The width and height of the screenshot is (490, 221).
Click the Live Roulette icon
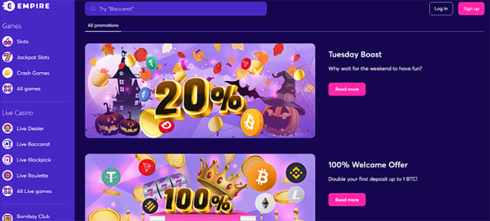coord(7,175)
